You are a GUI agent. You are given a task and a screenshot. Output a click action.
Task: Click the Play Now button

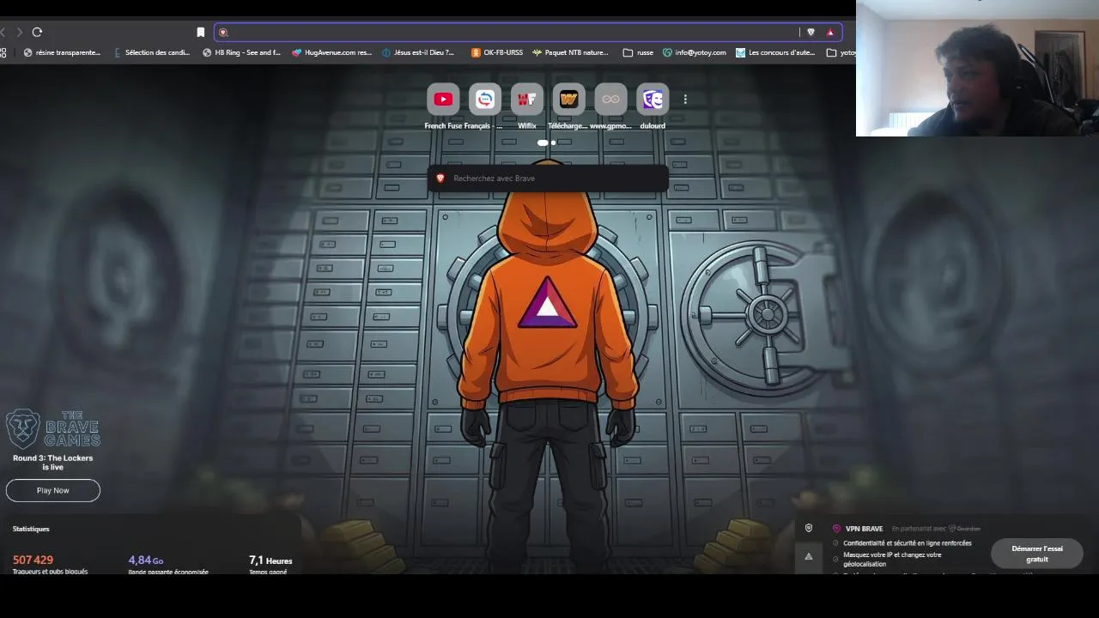point(53,490)
